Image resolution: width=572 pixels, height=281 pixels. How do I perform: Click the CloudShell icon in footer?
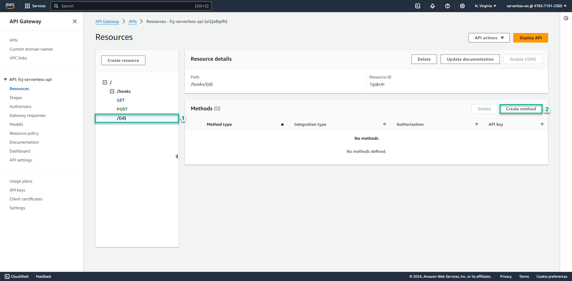pyautogui.click(x=7, y=277)
